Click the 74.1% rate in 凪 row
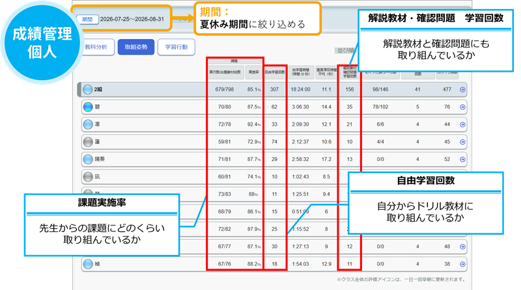 pyautogui.click(x=254, y=177)
